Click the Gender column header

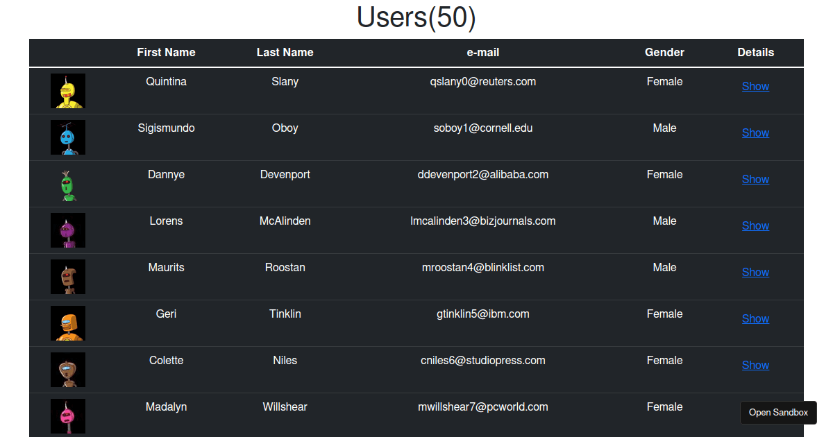tap(664, 52)
